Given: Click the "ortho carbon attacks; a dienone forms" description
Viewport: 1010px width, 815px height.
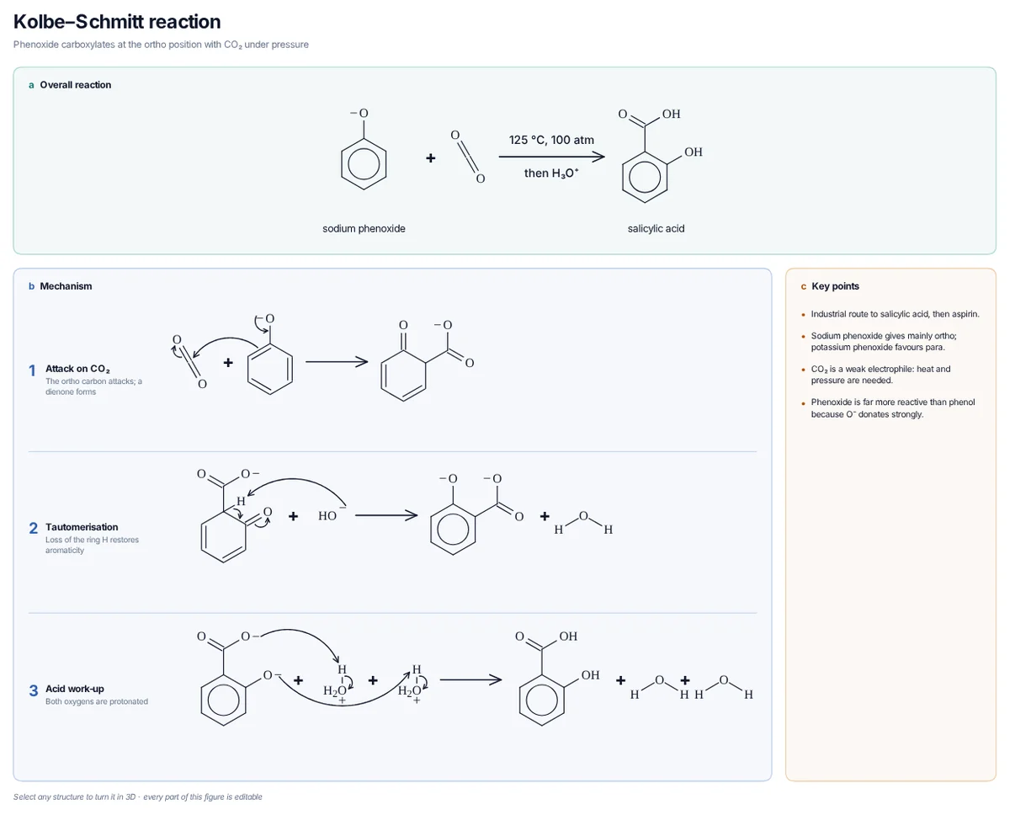Looking at the screenshot, I should click(94, 386).
